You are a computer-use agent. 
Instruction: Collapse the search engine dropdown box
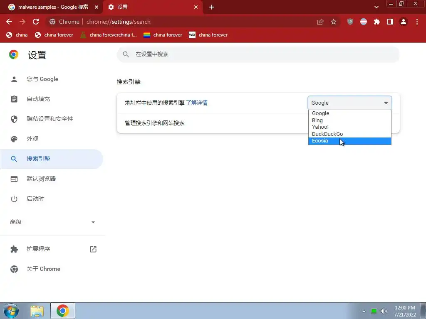(x=349, y=103)
